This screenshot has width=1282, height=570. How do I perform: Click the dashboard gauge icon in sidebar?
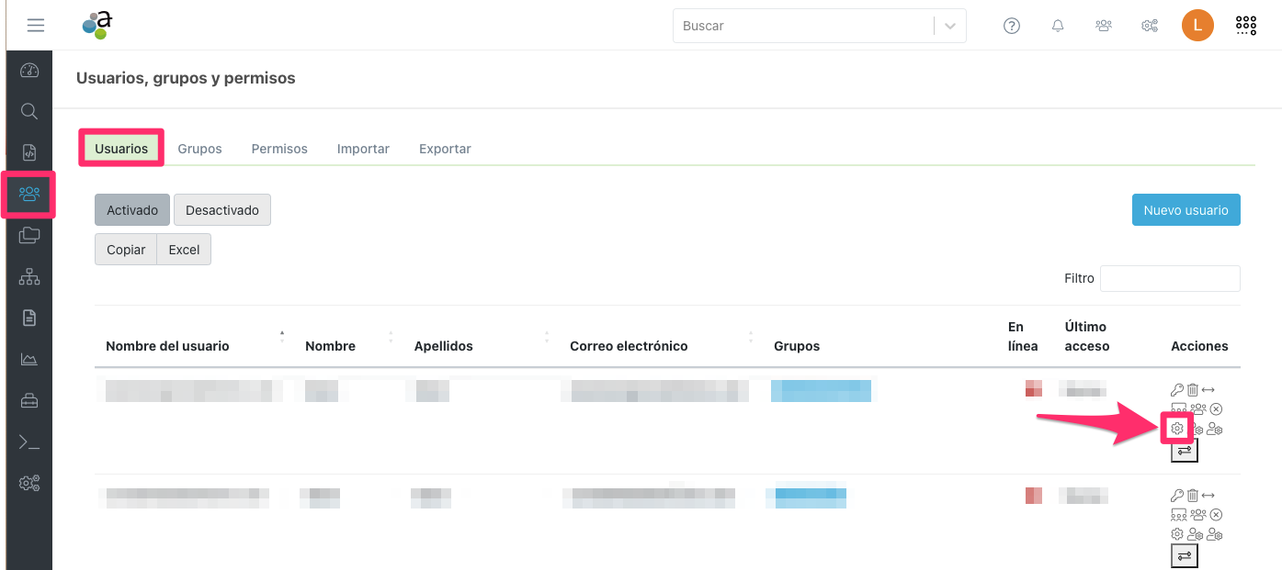29,71
